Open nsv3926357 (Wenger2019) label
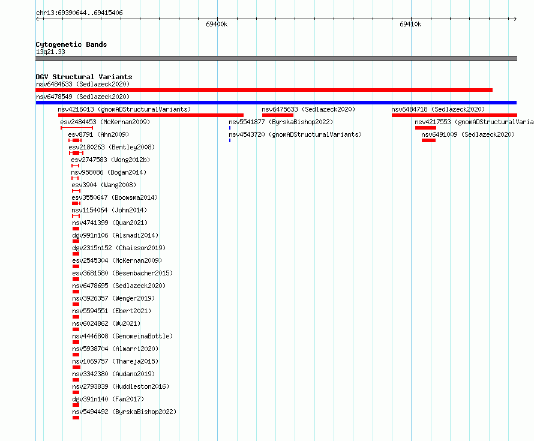This screenshot has width=534, height=441. point(113,298)
